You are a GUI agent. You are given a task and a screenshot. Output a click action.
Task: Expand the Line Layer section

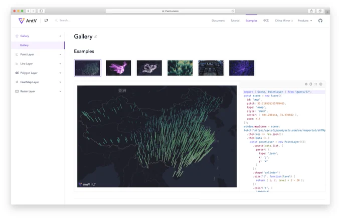pyautogui.click(x=60, y=63)
